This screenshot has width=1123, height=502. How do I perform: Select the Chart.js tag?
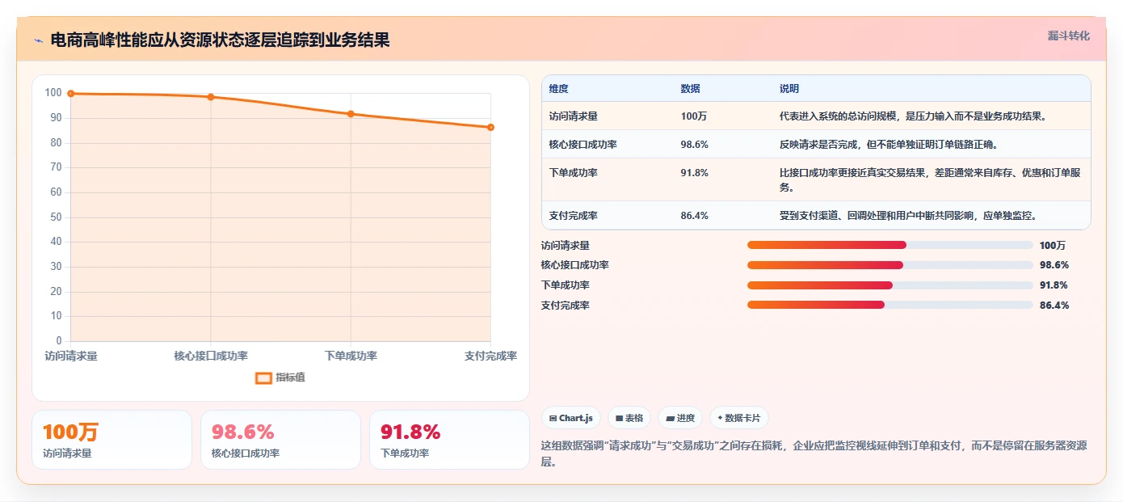coord(570,418)
